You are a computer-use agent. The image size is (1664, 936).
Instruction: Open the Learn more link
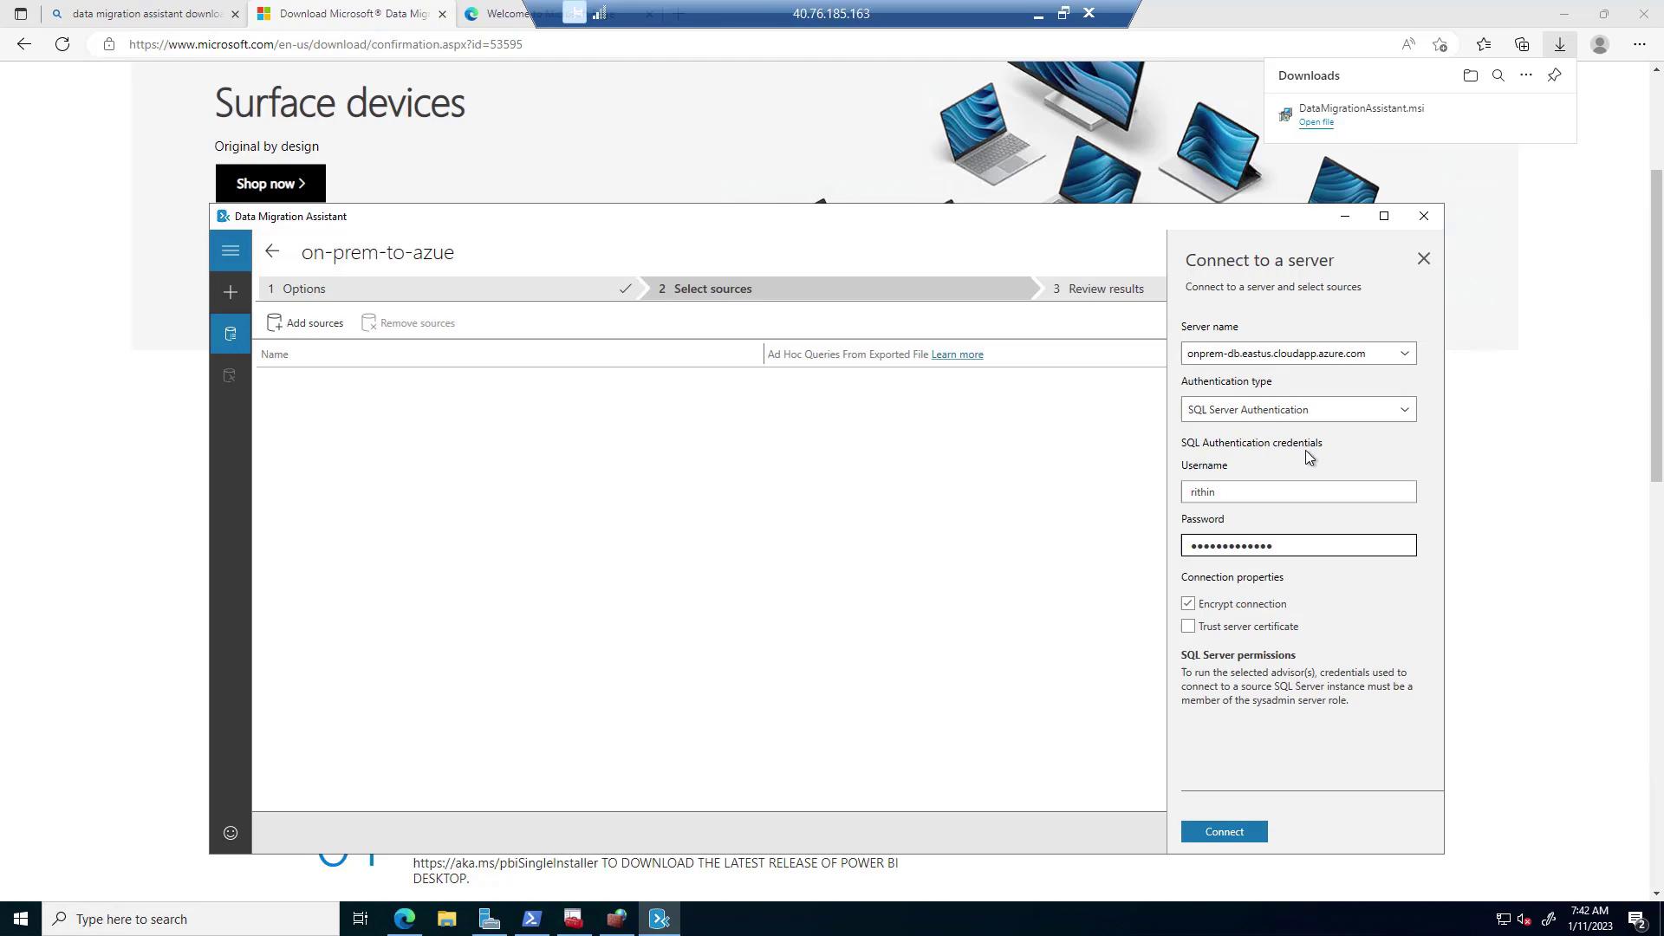click(957, 354)
